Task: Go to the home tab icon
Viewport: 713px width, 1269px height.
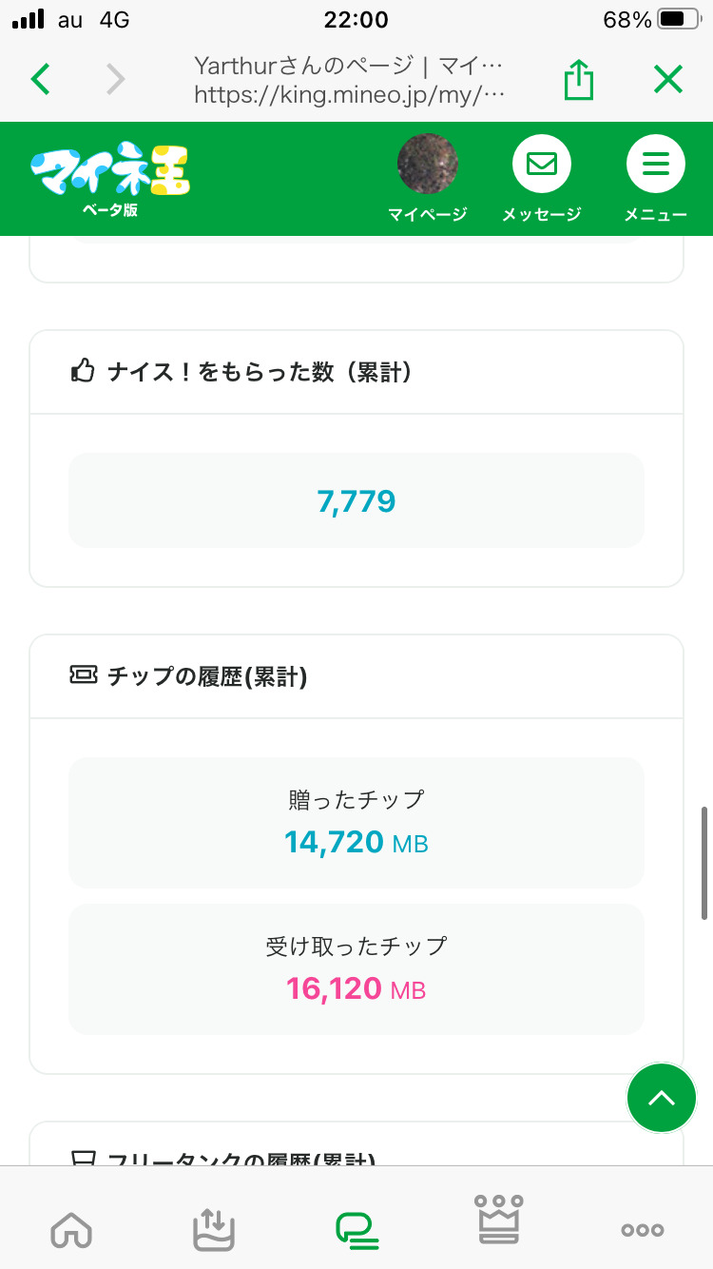Action: 71,1229
